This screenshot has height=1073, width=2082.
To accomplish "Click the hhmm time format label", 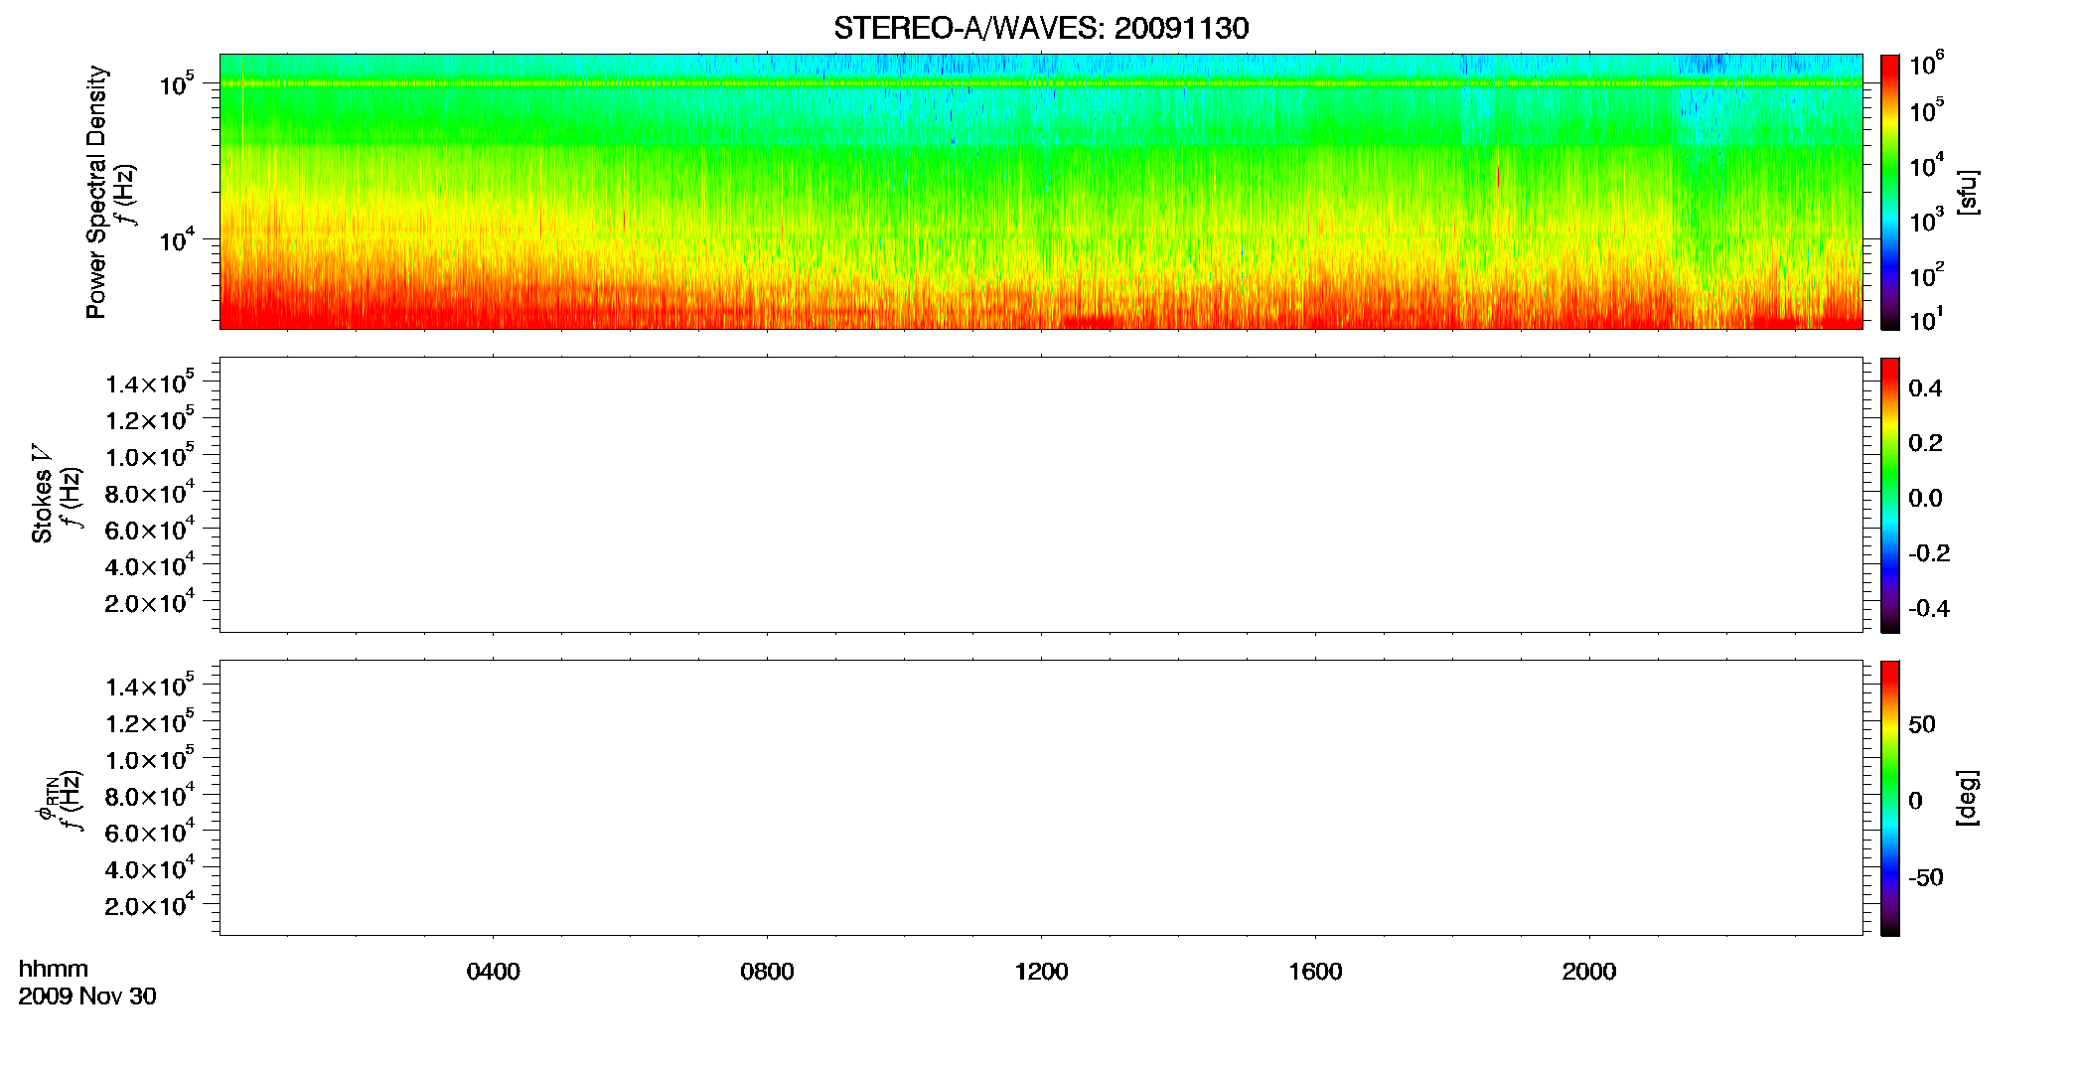I will pos(54,969).
